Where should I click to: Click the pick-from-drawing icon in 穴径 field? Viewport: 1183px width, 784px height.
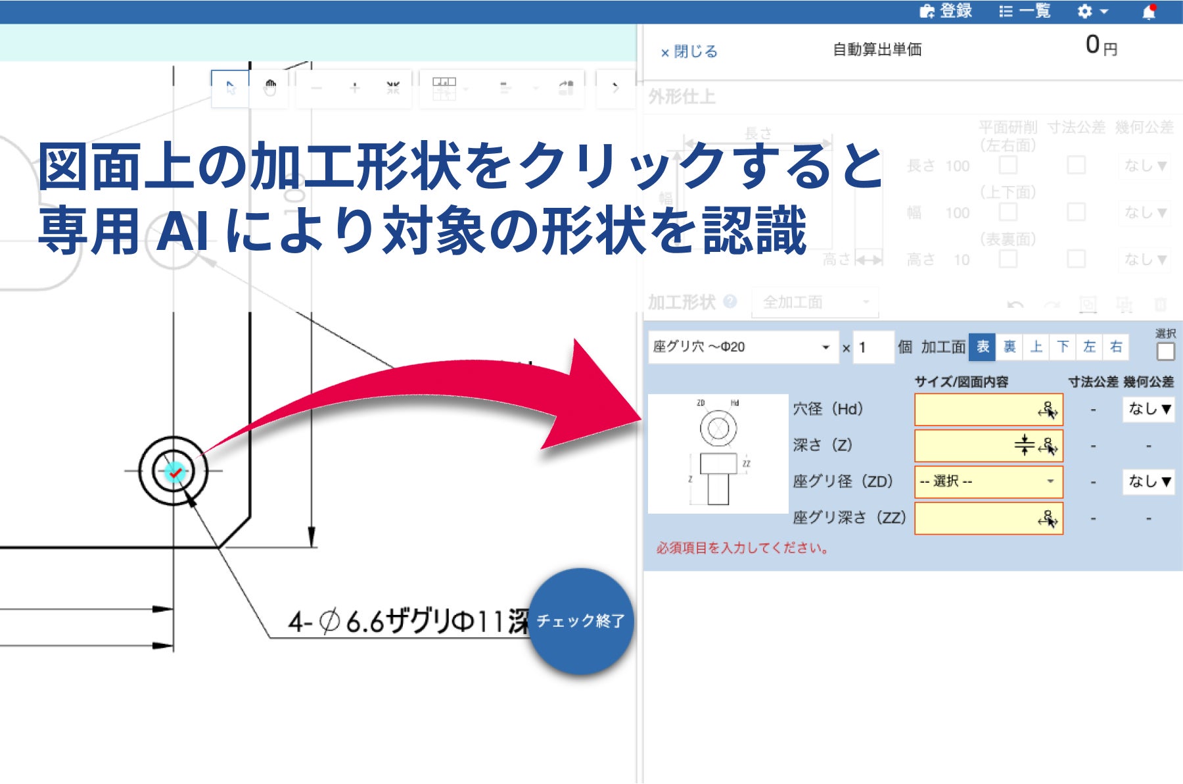tap(1048, 410)
